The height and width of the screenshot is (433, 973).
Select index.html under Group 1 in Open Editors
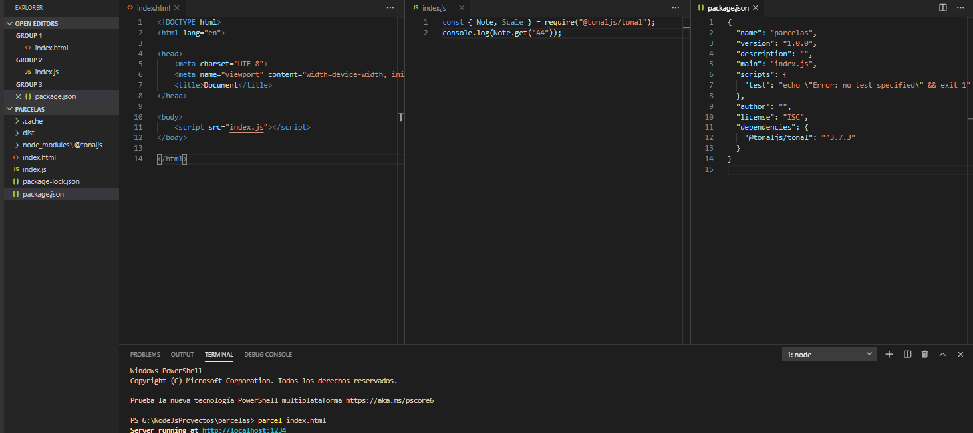click(61, 48)
